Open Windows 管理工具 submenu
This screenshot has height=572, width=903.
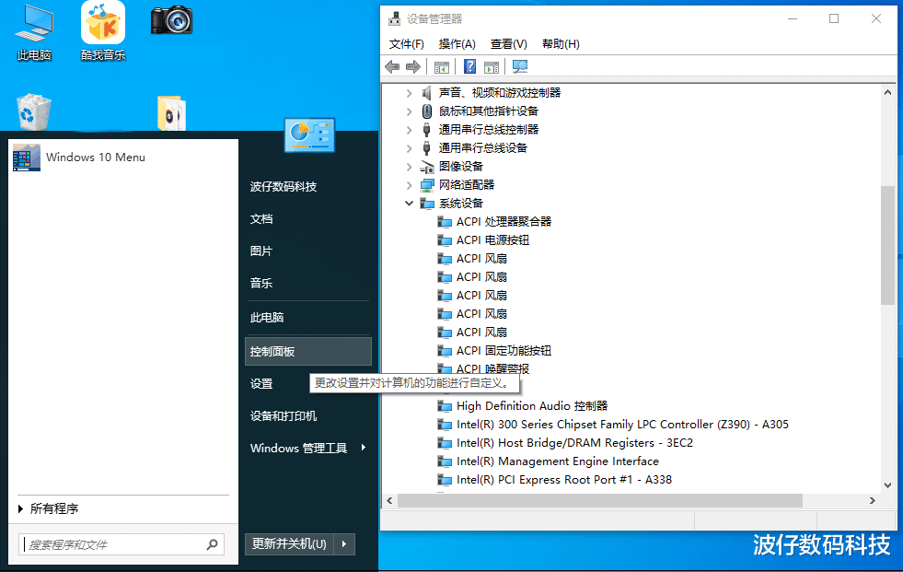308,449
